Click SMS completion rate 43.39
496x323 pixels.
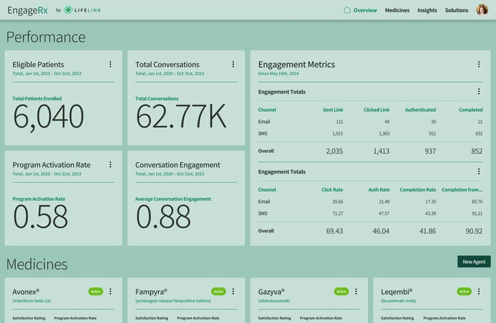point(431,214)
